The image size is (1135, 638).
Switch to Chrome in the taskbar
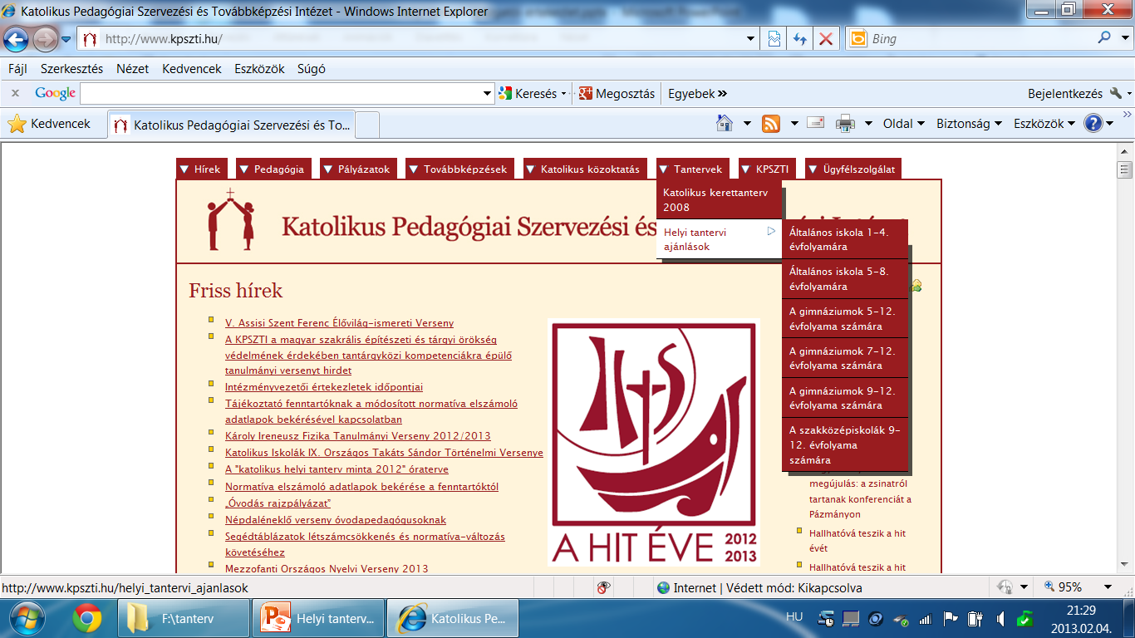[x=87, y=619]
